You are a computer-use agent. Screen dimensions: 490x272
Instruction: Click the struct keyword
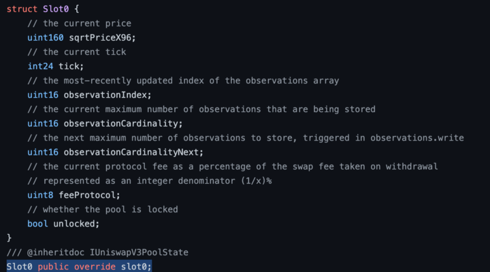22,9
